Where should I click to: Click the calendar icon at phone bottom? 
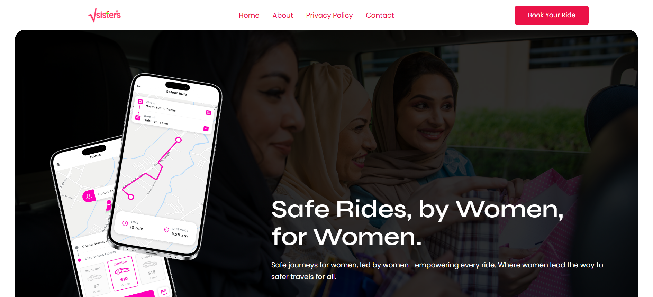(x=164, y=292)
